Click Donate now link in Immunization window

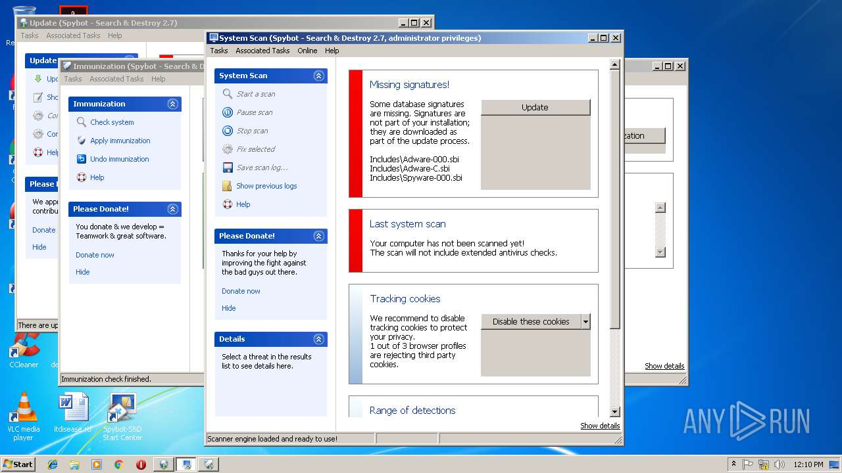(95, 255)
